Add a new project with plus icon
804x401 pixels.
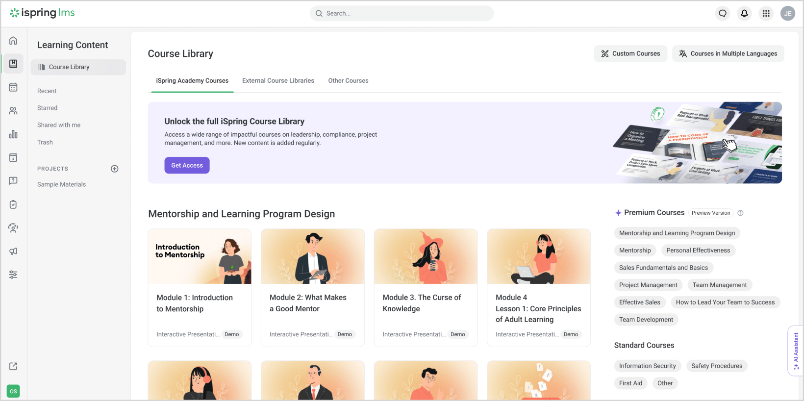click(115, 169)
